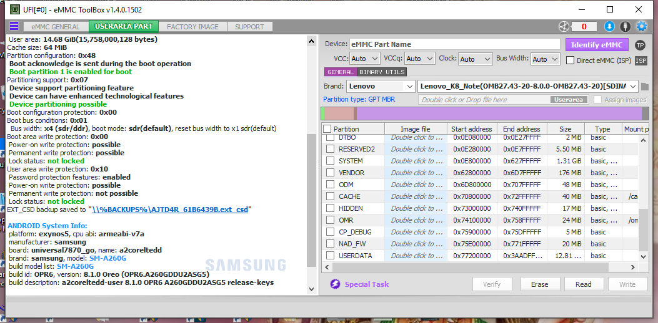Click the pink region of partition map
This screenshot has height=323, width=658.
(339, 113)
